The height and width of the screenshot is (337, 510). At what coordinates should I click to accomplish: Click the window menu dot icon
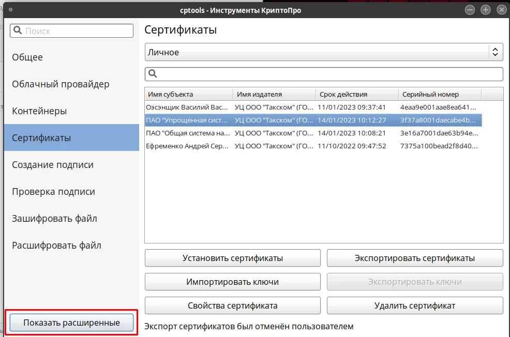click(x=10, y=10)
